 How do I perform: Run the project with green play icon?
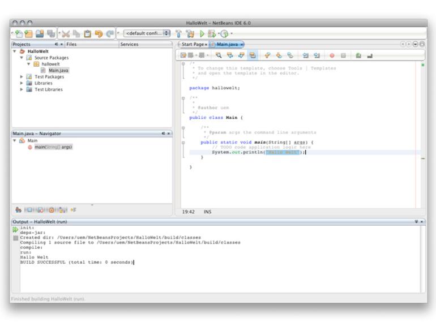point(202,32)
